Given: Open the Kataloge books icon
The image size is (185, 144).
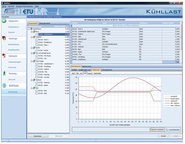Looking at the screenshot, I should pos(4,38).
